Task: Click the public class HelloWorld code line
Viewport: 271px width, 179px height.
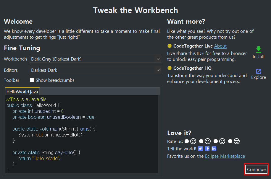Action: (33, 105)
